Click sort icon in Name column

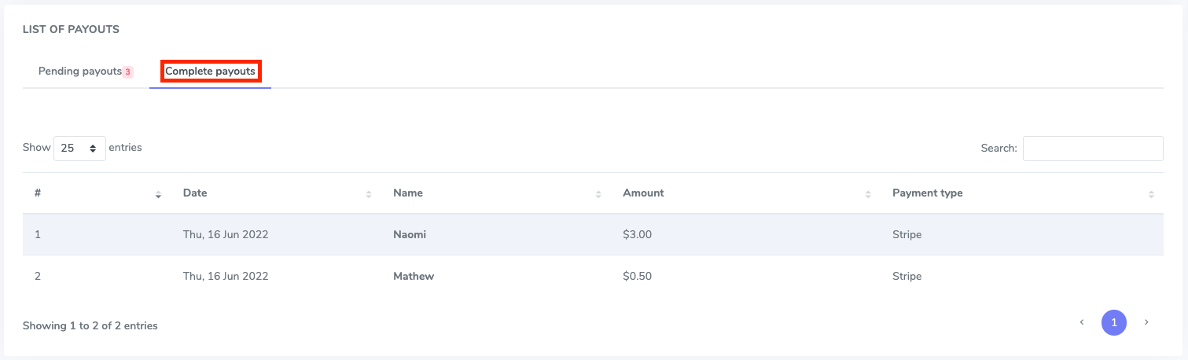(x=598, y=194)
